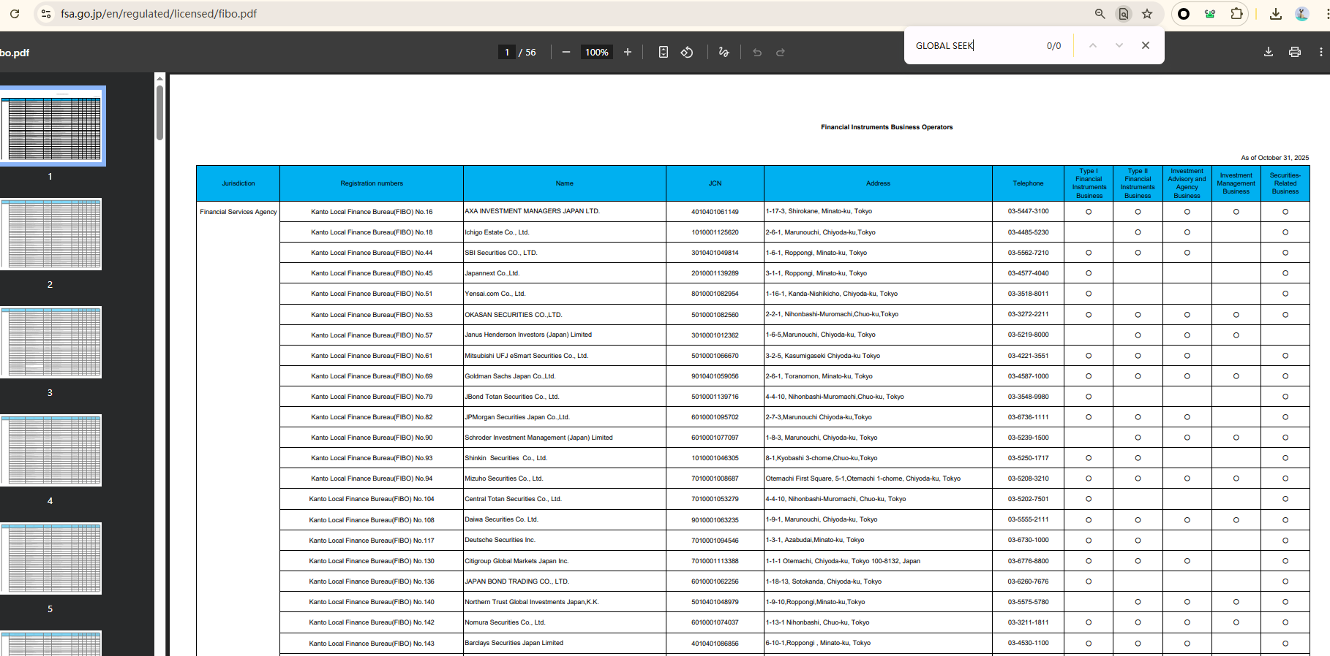Print the PDF document

tap(1294, 52)
